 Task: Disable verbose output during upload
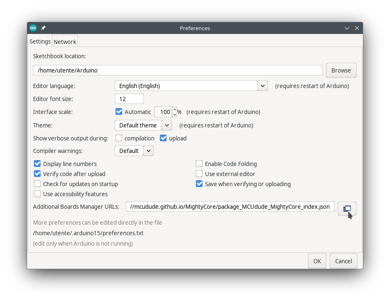tap(163, 138)
